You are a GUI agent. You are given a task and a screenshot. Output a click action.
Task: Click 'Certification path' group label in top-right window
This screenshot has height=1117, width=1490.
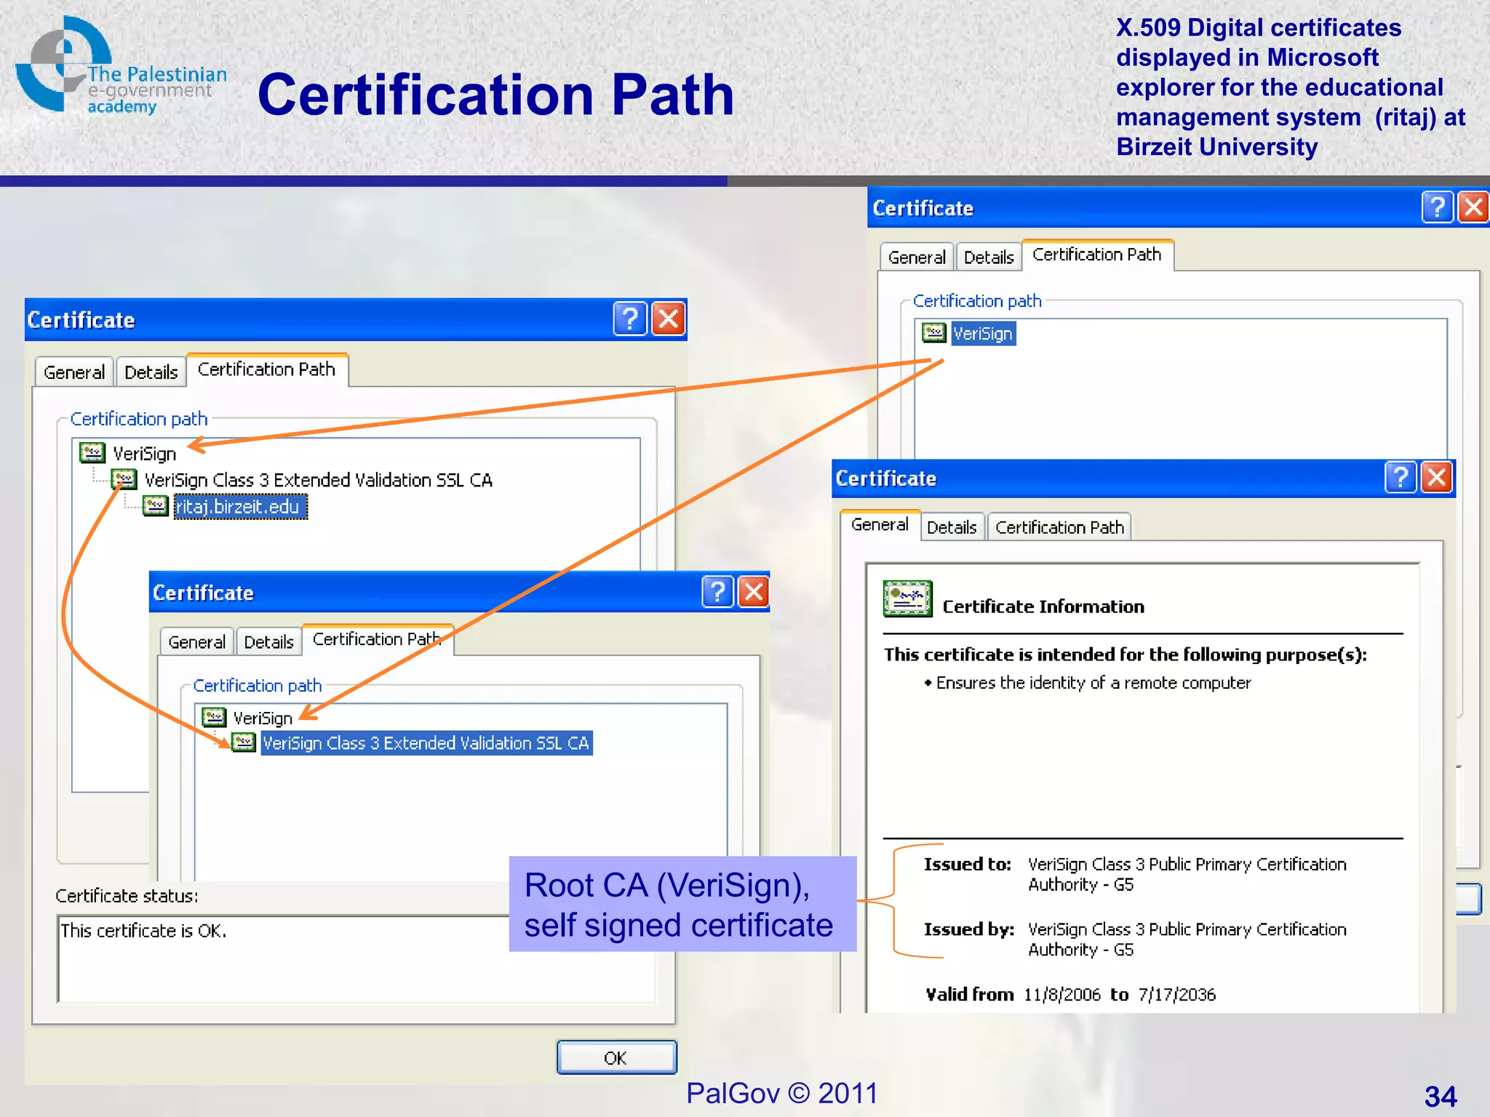977,300
